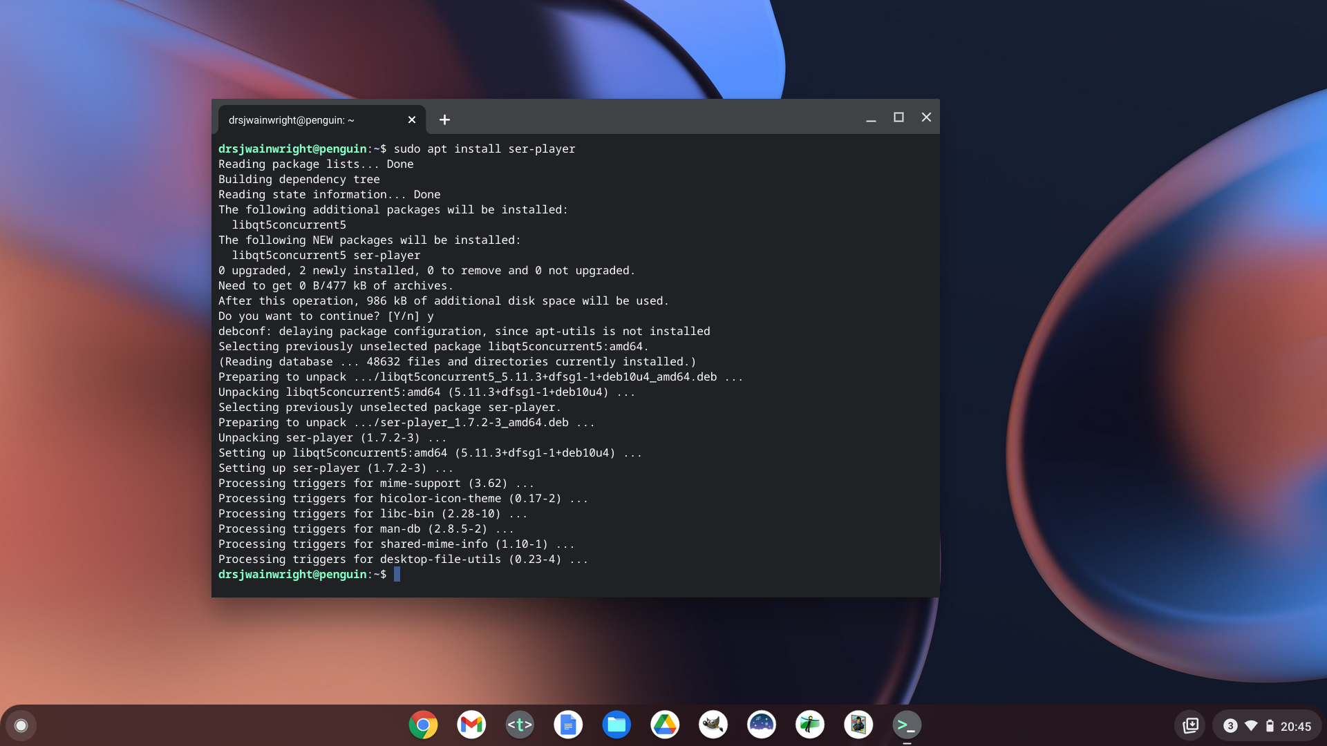
Task: Open the screen capture tool near the clock
Action: [x=1192, y=725]
